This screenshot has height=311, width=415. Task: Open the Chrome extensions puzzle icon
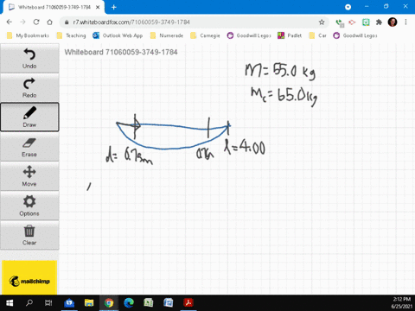[x=379, y=22]
